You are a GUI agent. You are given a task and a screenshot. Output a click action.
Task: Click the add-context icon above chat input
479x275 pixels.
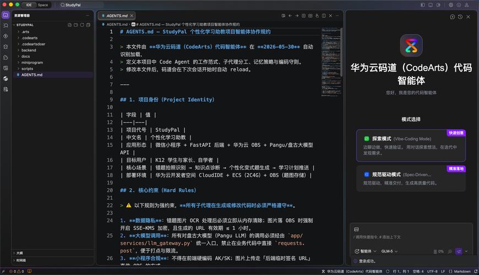pyautogui.click(x=356, y=229)
